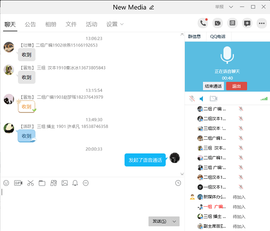Open the message history clock icon
The width and height of the screenshot is (270, 231).
tap(178, 183)
